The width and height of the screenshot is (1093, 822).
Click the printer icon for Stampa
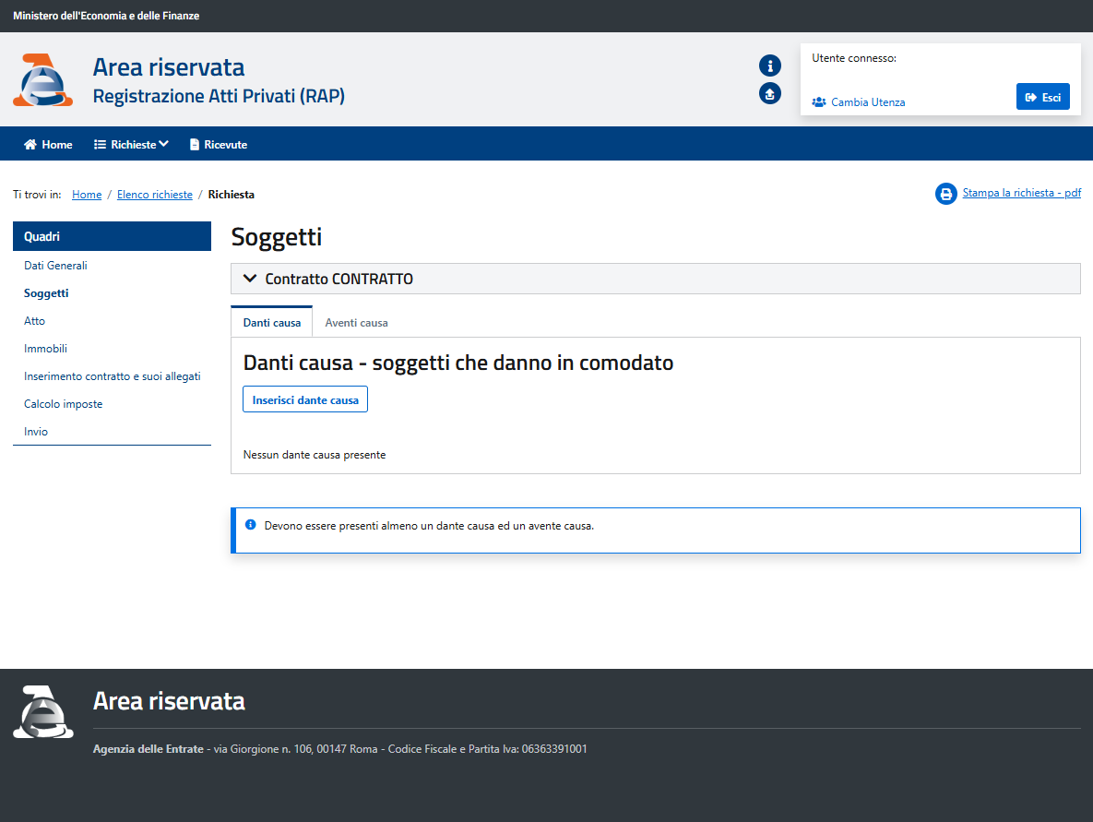[x=946, y=194]
